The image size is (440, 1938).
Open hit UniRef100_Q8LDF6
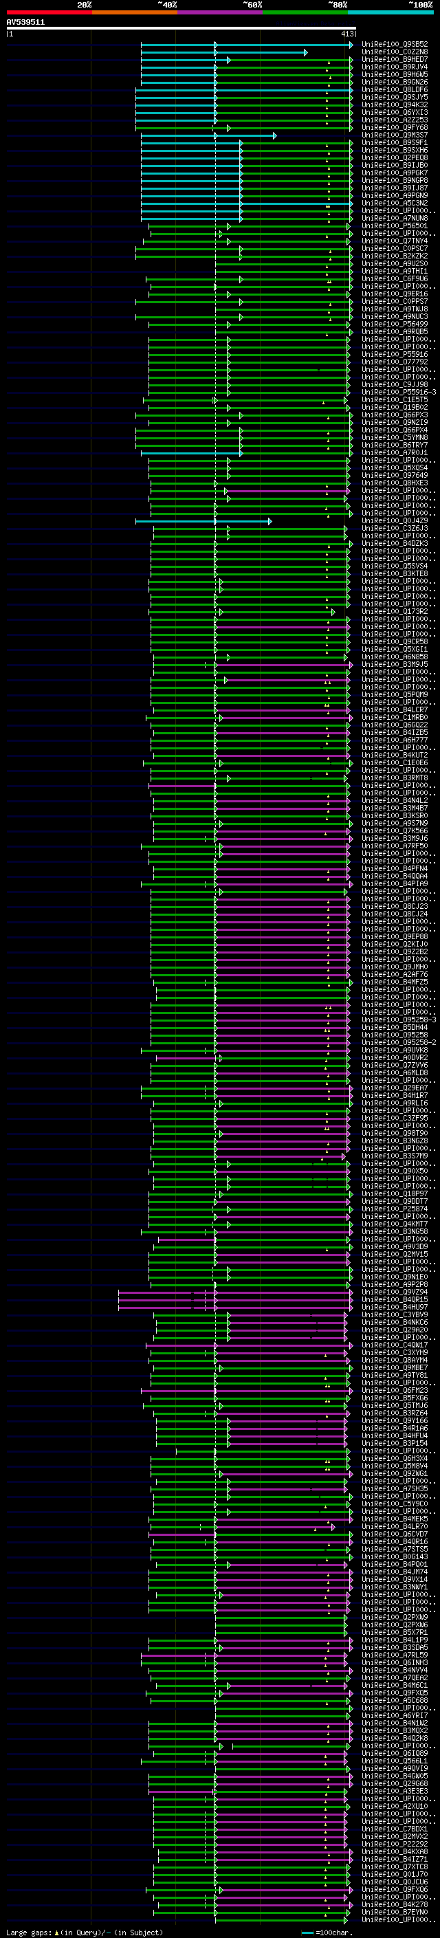coord(395,89)
